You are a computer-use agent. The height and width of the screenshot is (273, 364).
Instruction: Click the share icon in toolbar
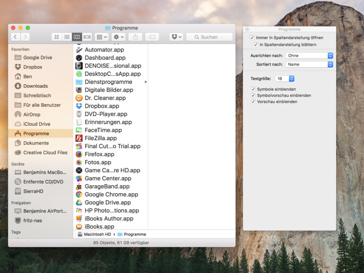[x=135, y=37]
